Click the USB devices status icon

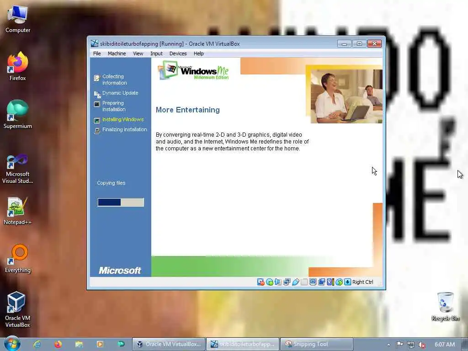296,282
